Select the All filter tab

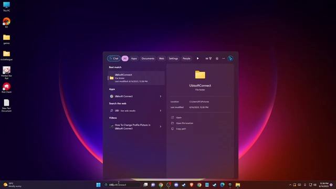pos(125,58)
